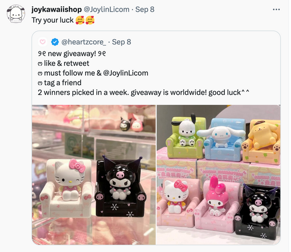Click the @JoylinLicom mention in giveaway text
This screenshot has width=291, height=252.
pyautogui.click(x=125, y=73)
